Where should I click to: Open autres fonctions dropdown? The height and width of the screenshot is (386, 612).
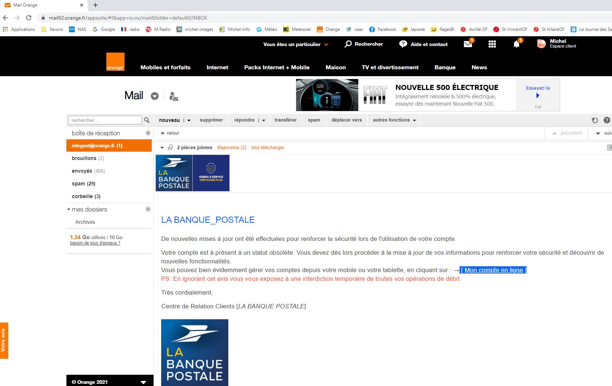click(394, 120)
